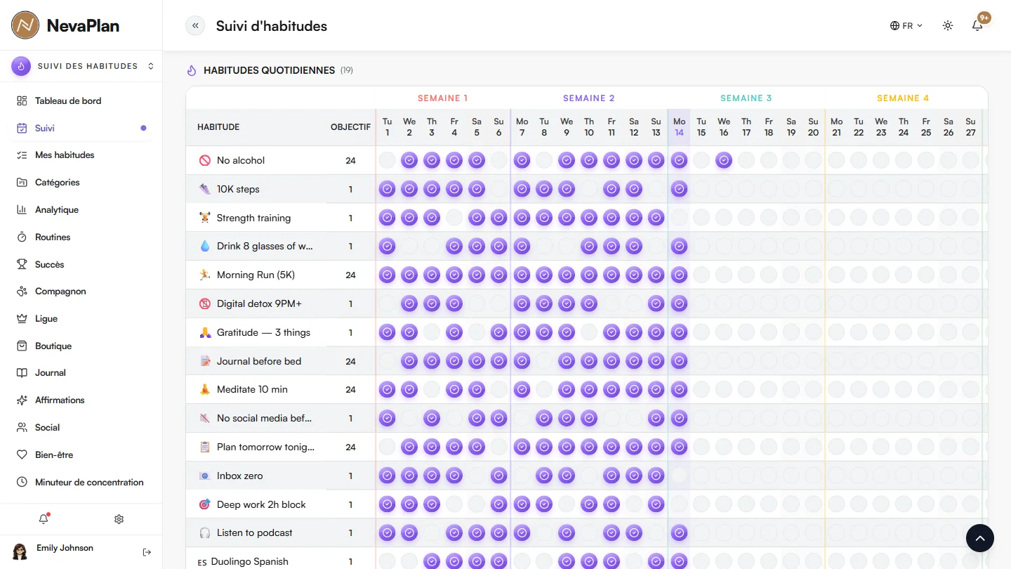The width and height of the screenshot is (1011, 569).
Task: Click the NevaPlan logo icon
Action: point(25,25)
